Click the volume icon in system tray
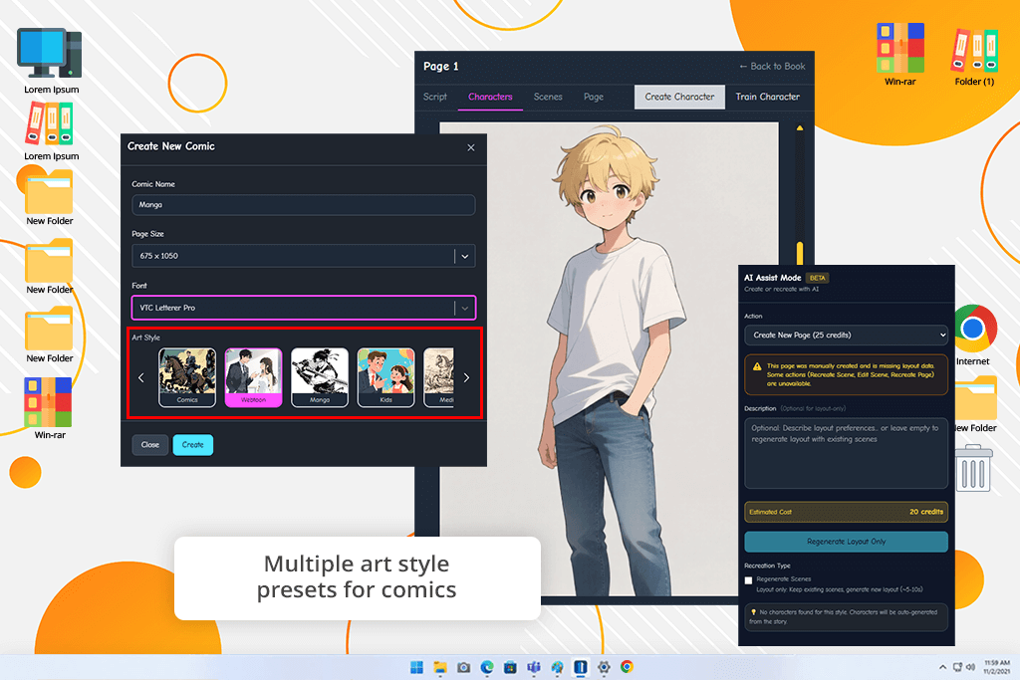Viewport: 1020px width, 680px height. pyautogui.click(x=970, y=667)
